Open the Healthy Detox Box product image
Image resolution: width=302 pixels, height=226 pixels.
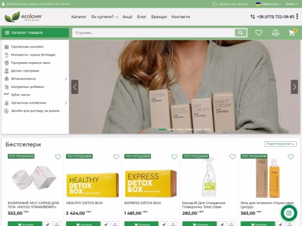[x=92, y=185]
